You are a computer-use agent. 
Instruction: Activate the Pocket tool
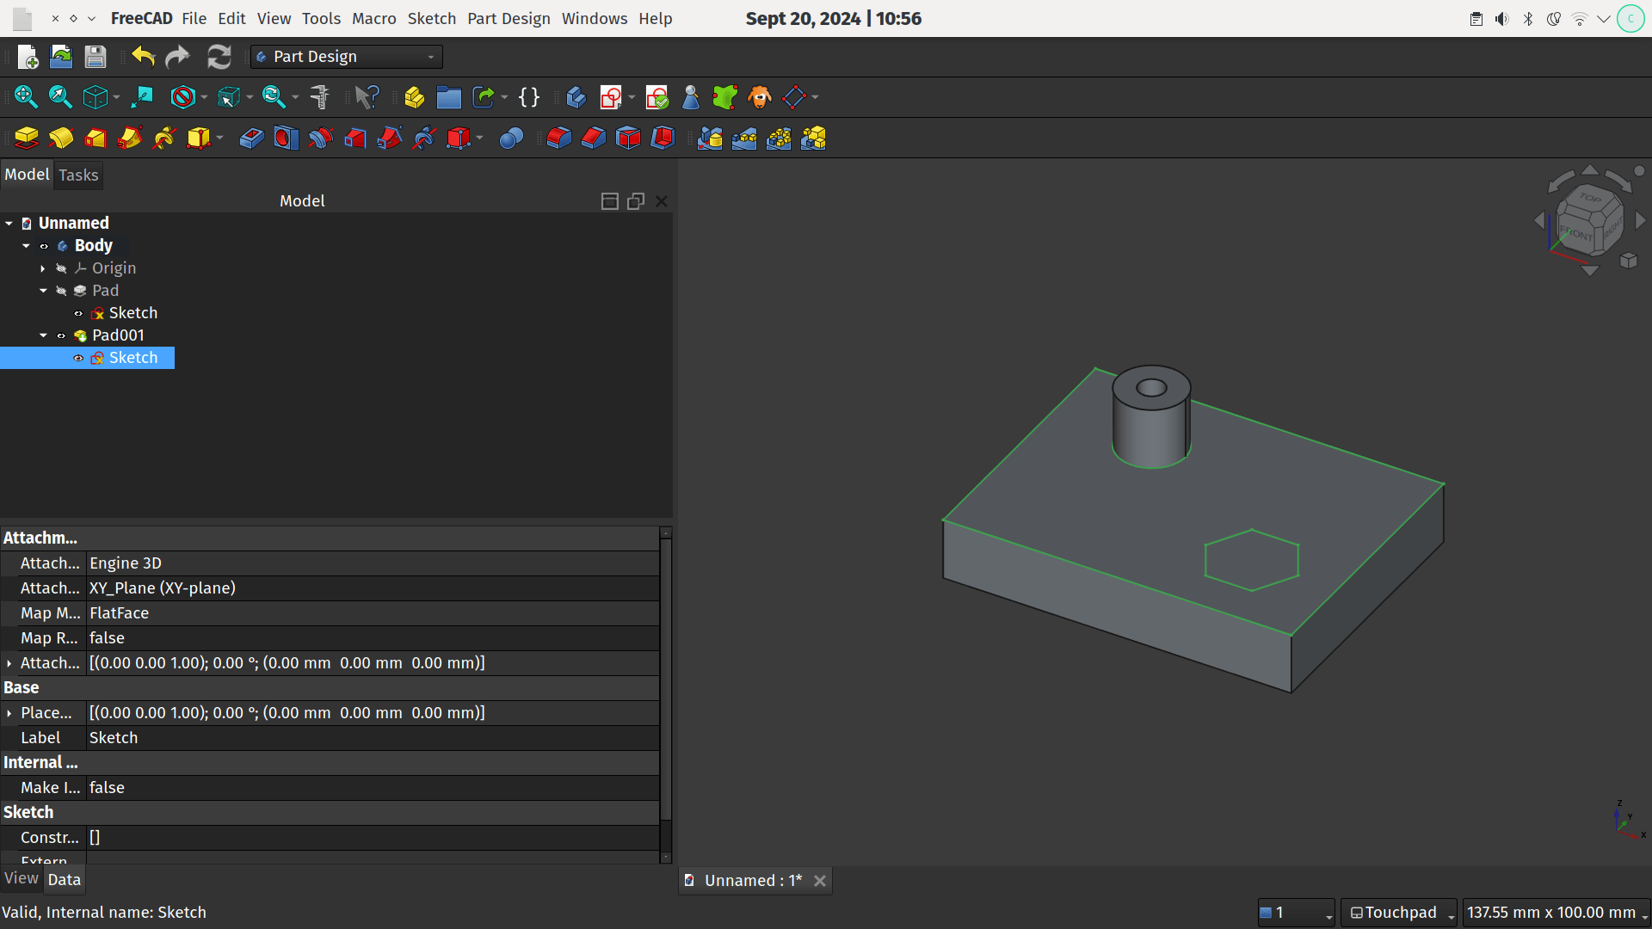coord(250,138)
